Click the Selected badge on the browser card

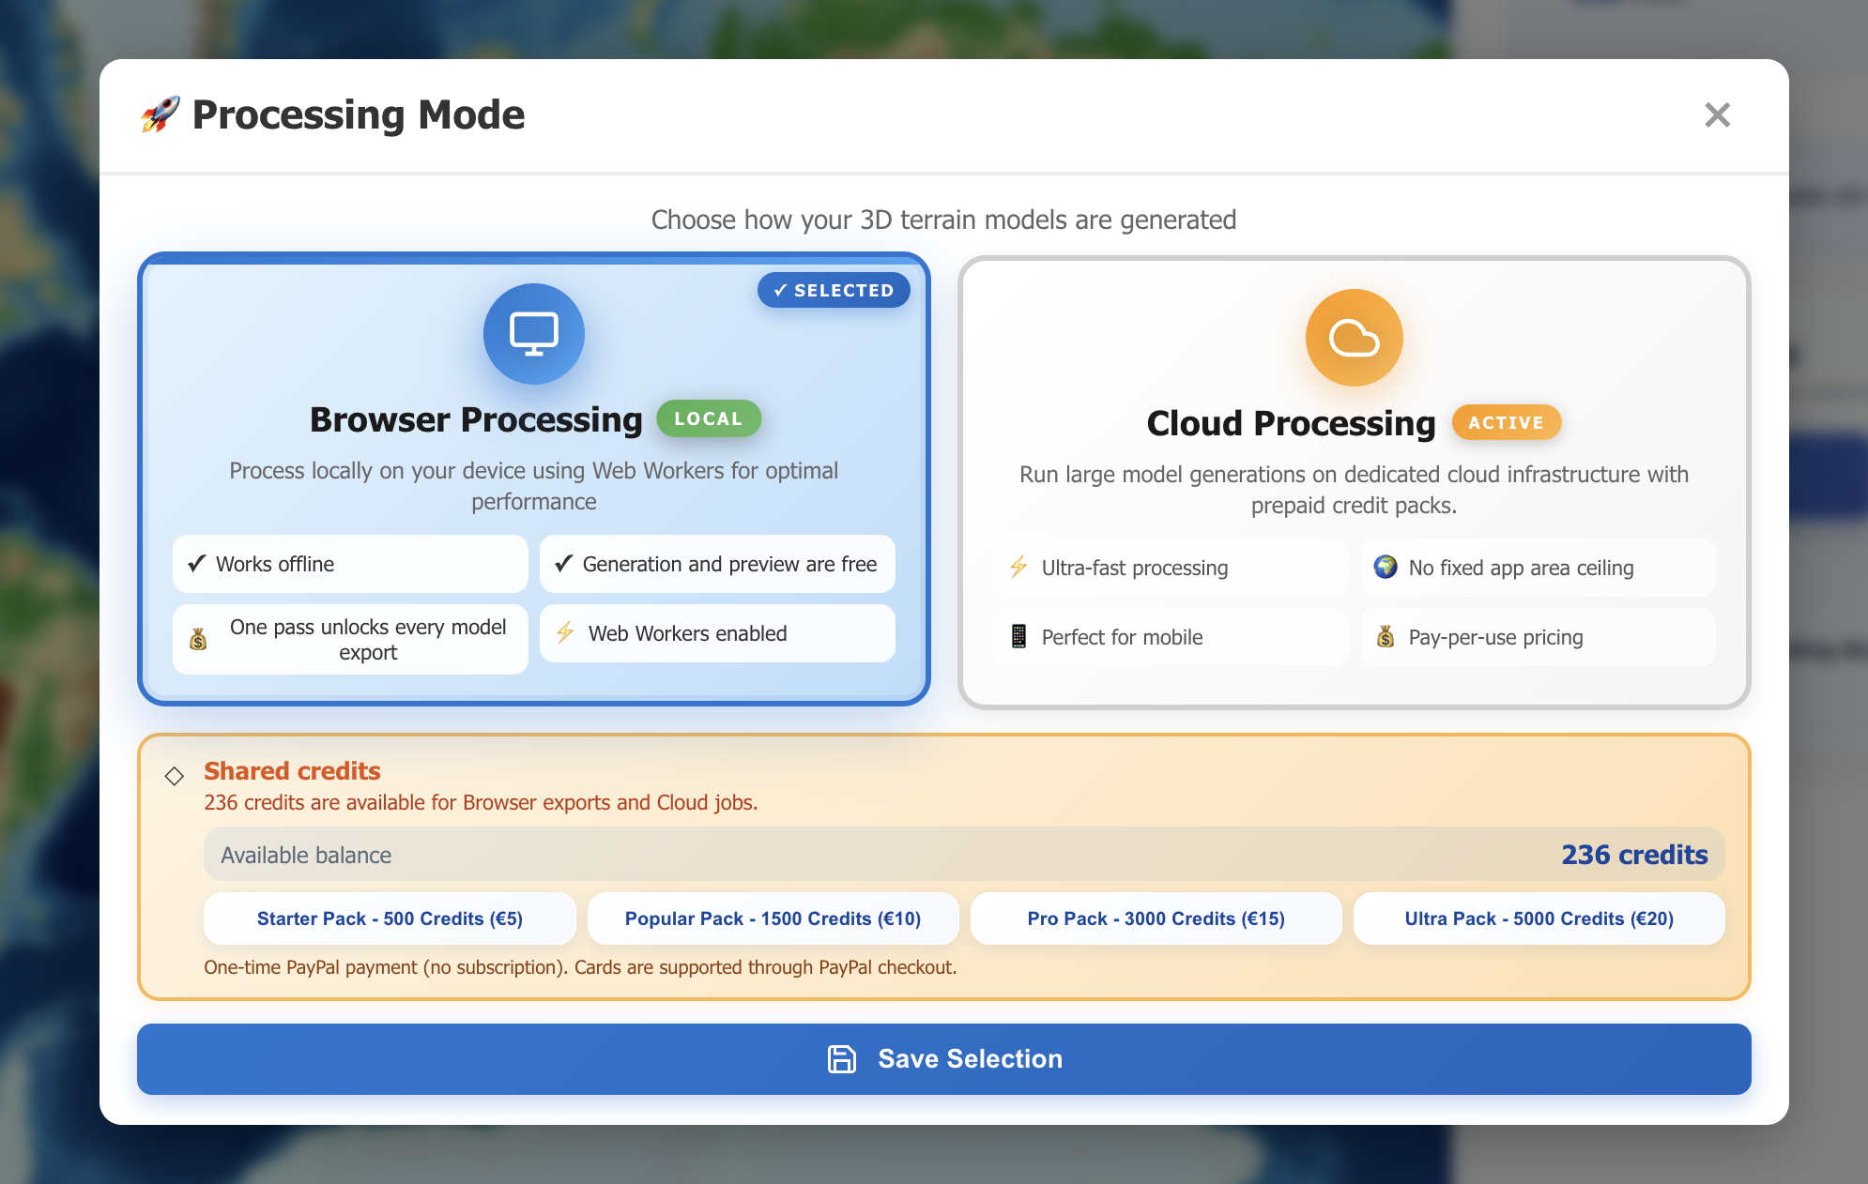click(x=834, y=290)
